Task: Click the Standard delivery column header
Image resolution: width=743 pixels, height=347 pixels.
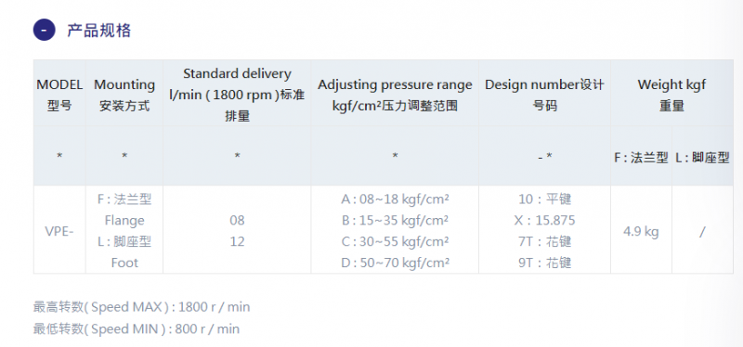Action: coord(237,96)
